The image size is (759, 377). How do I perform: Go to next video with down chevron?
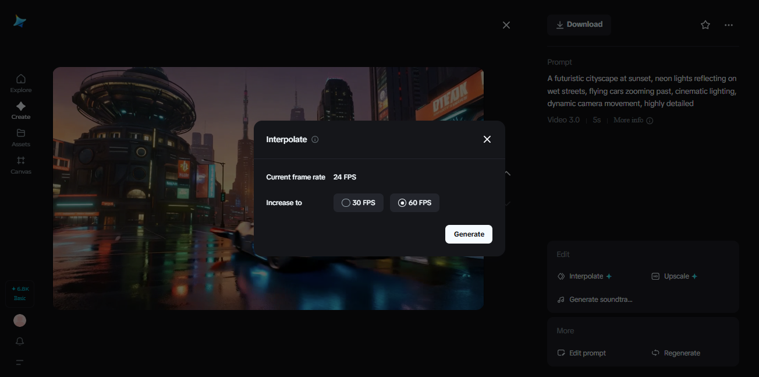[x=508, y=203]
